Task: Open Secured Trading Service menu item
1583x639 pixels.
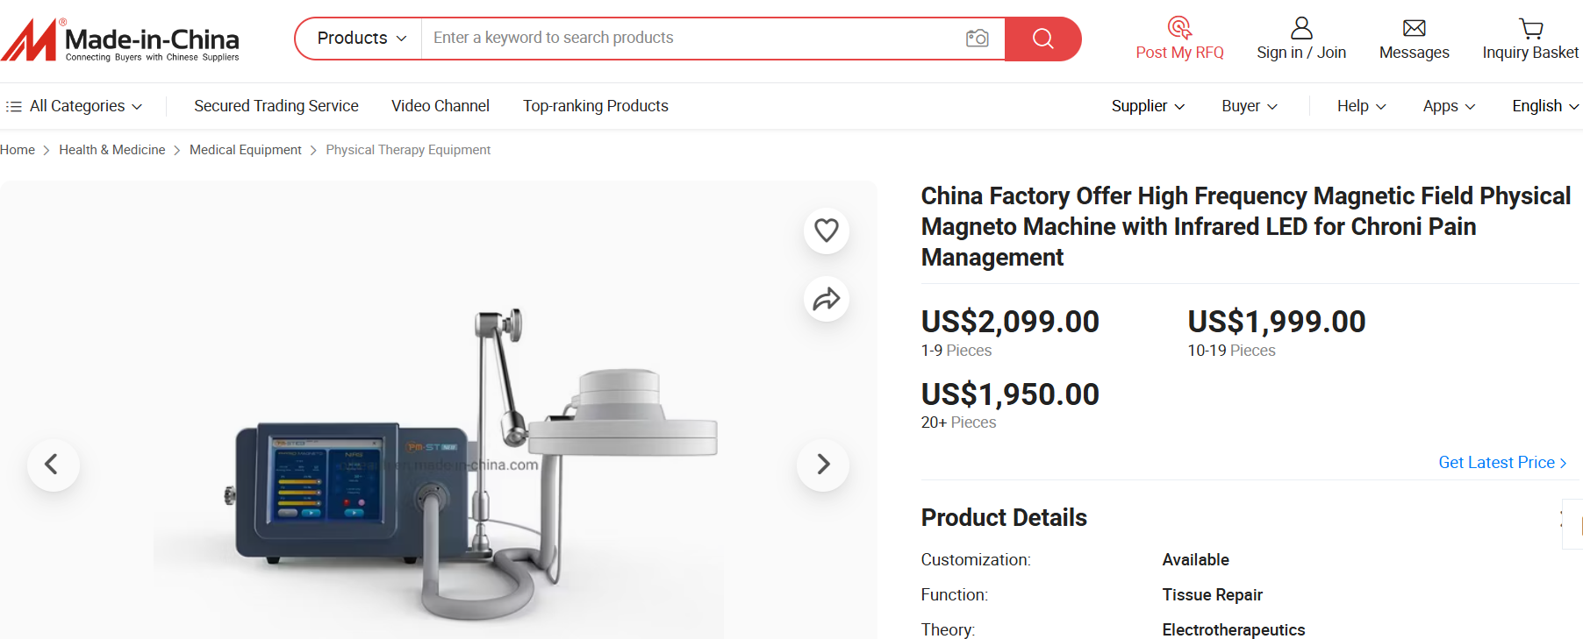Action: click(x=276, y=106)
